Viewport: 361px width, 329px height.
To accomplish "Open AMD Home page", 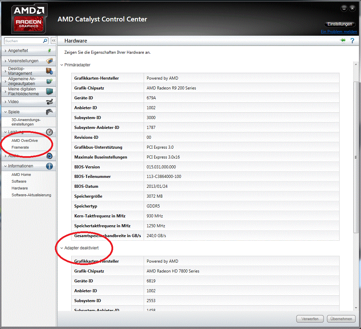I will [x=21, y=175].
